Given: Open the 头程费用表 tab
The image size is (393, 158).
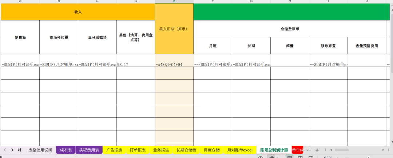Looking at the screenshot, I should click(x=89, y=150).
